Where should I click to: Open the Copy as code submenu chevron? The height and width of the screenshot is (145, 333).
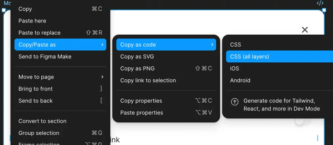(212, 44)
